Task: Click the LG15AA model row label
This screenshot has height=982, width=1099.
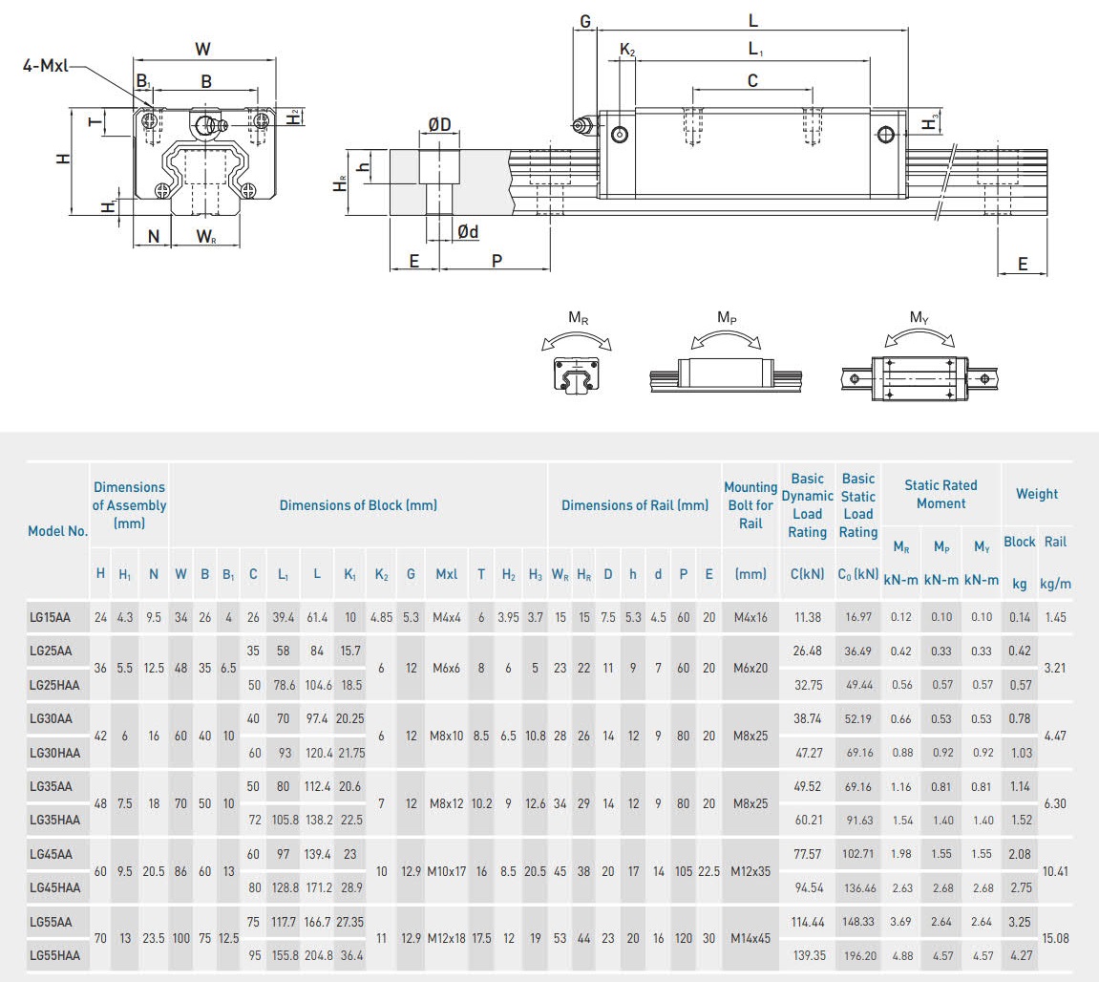Action: (51, 617)
